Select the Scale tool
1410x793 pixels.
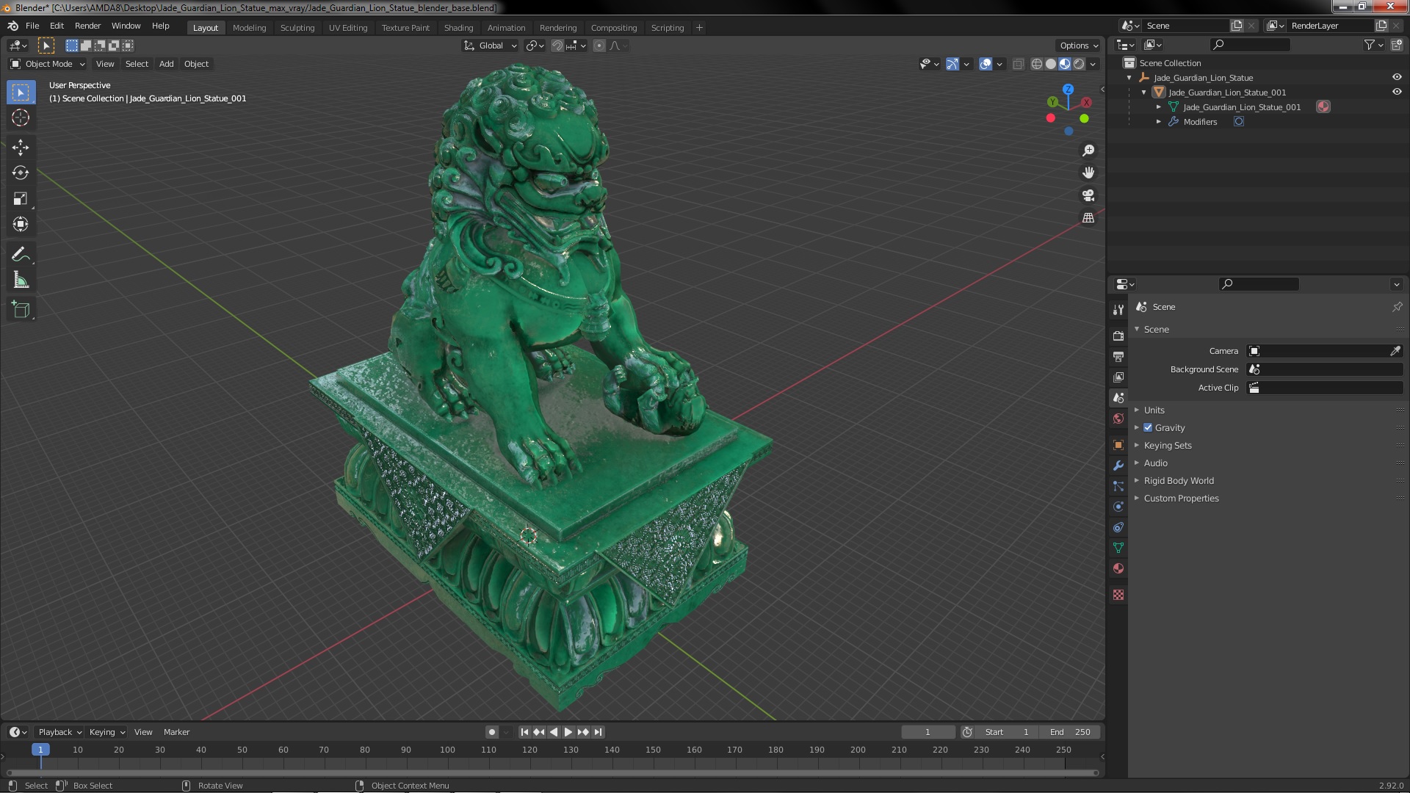click(x=21, y=199)
